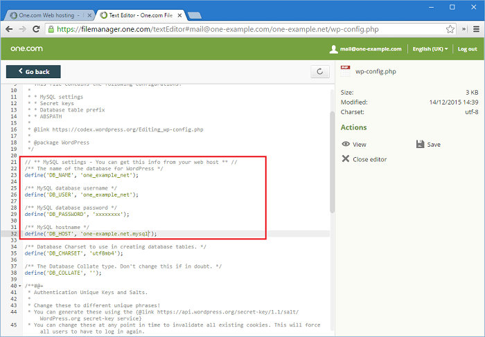This screenshot has height=337, width=485.
Task: Click the eye View action
Action: click(x=354, y=144)
